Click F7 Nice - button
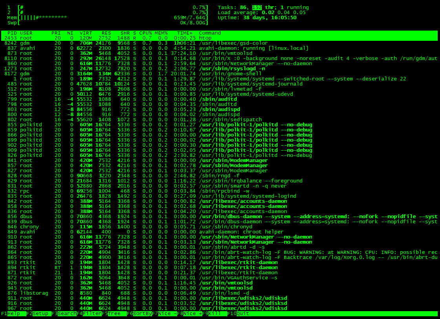The height and width of the screenshot is (319, 440). 164,314
